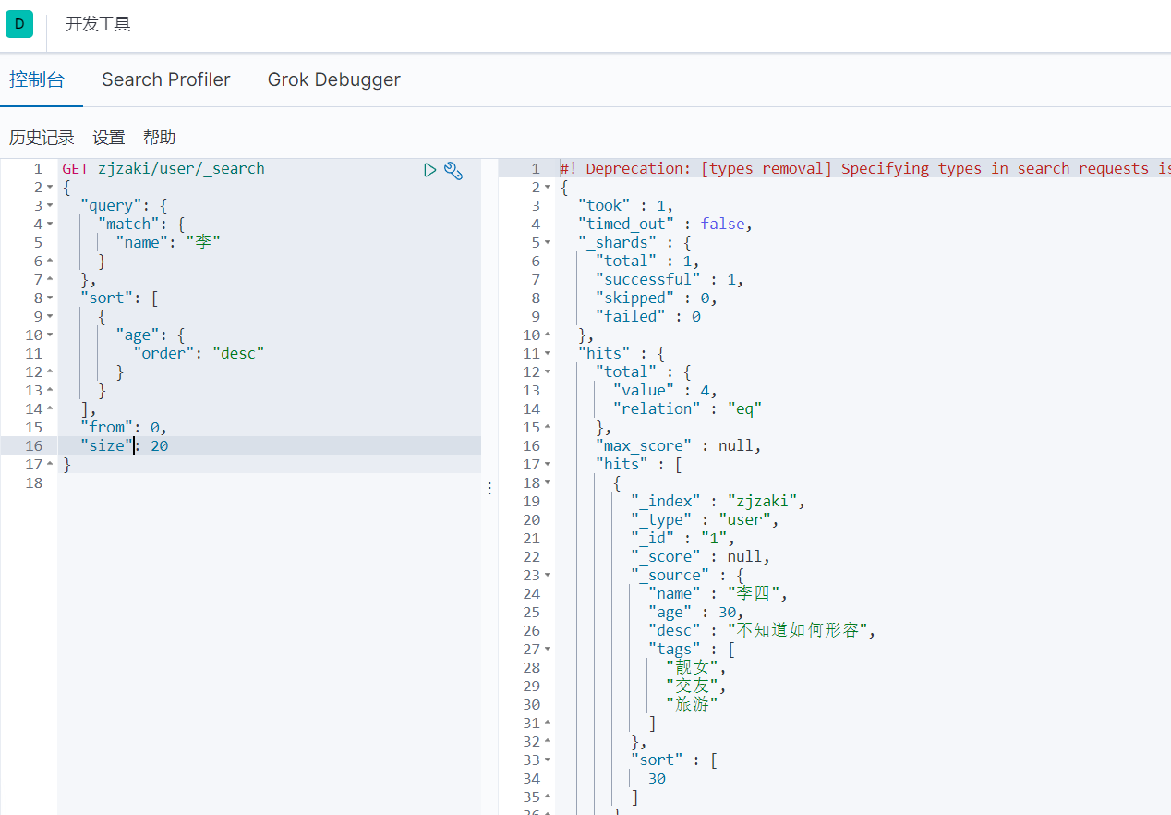
Task: Fold the "tags" array in the response
Action: [x=548, y=650]
